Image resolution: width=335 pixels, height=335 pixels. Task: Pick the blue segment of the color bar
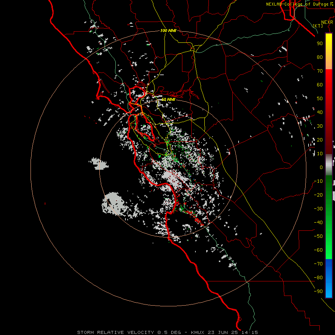(329, 278)
